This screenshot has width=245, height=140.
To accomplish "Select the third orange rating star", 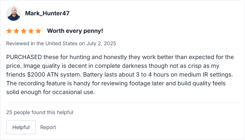I will tap(24, 31).
